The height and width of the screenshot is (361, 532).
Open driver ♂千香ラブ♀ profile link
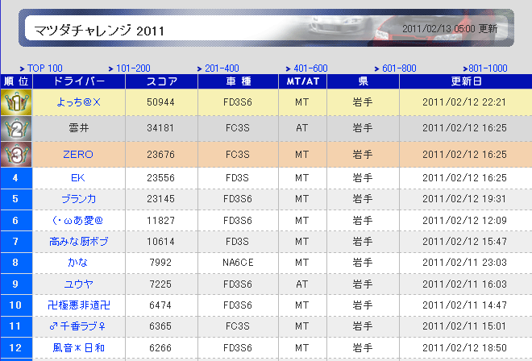[77, 326]
